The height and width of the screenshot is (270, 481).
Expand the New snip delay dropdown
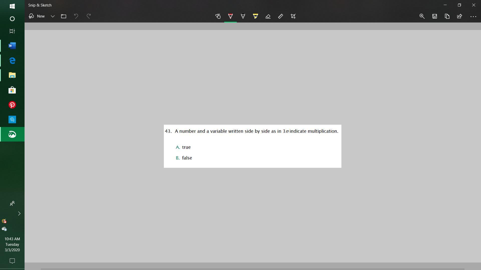click(53, 16)
